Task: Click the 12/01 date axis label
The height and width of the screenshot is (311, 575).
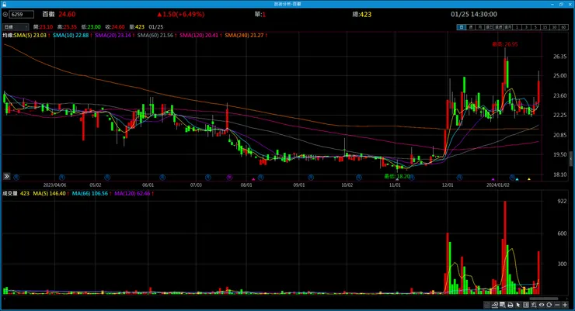Action: (x=448, y=185)
